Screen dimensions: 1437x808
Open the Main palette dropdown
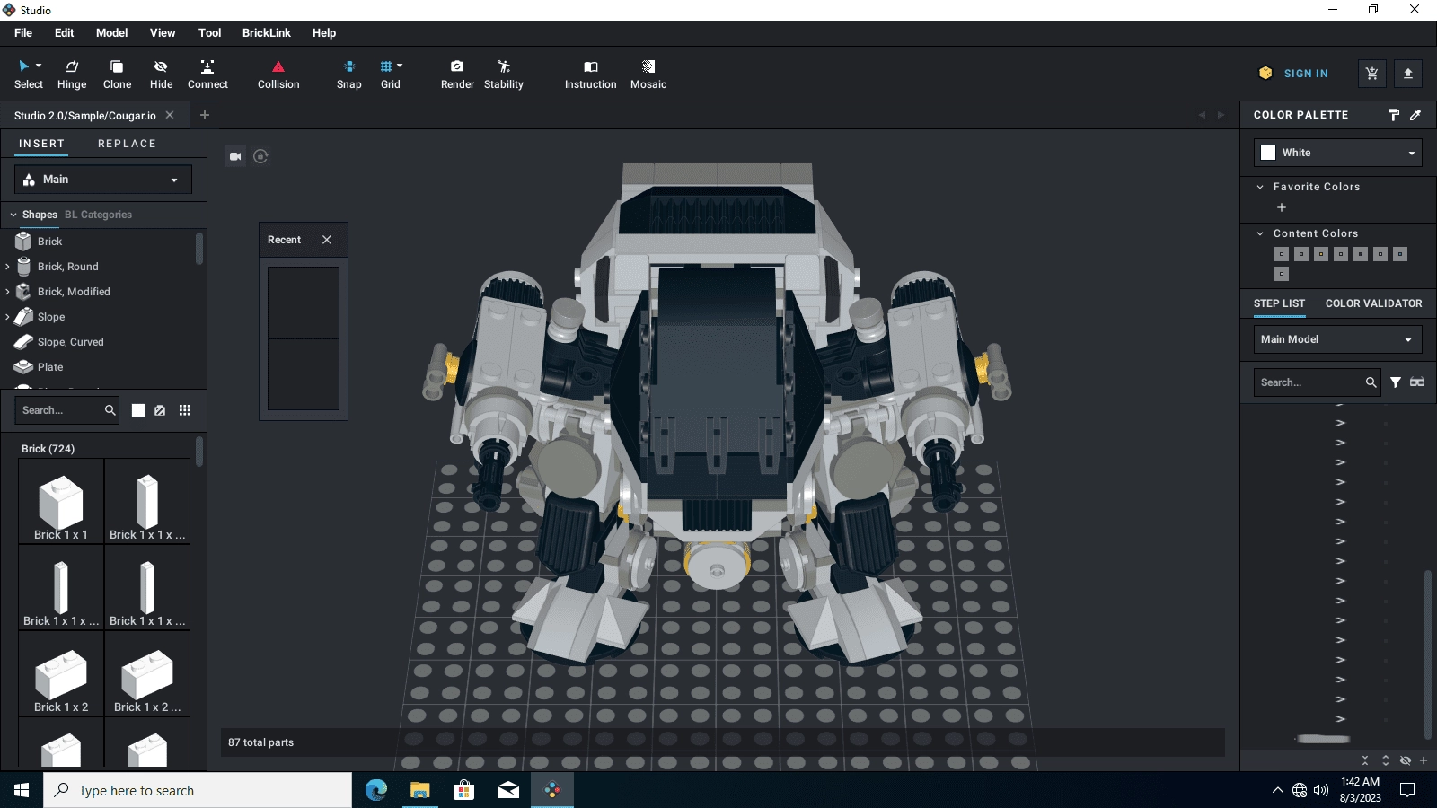(x=103, y=180)
